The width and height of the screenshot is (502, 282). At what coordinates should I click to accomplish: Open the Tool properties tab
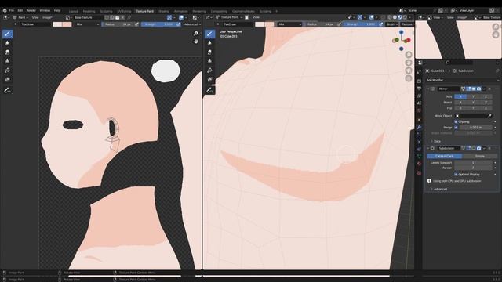click(x=419, y=72)
